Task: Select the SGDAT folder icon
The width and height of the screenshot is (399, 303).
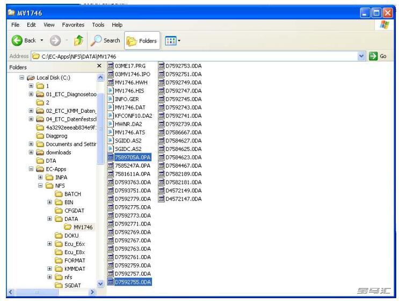Action: (59, 285)
